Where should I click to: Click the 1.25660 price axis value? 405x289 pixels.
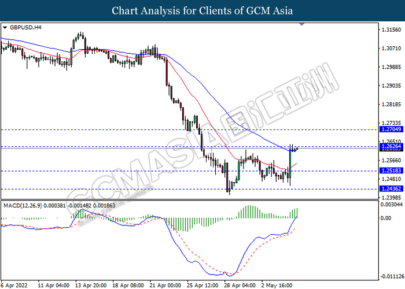tap(391, 161)
